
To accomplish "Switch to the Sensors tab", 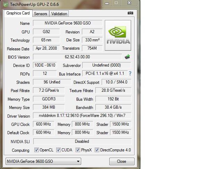I will point(41,14).
